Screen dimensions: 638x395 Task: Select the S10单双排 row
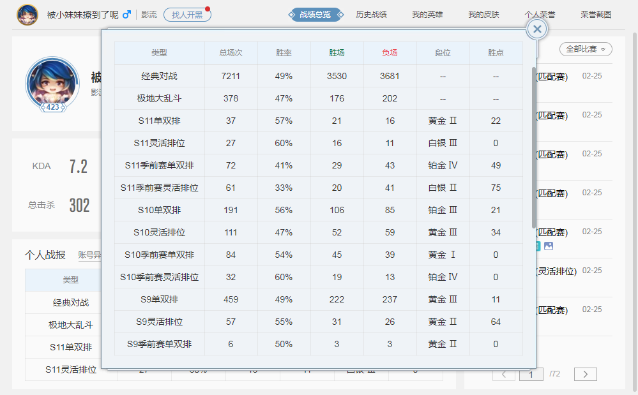click(319, 210)
